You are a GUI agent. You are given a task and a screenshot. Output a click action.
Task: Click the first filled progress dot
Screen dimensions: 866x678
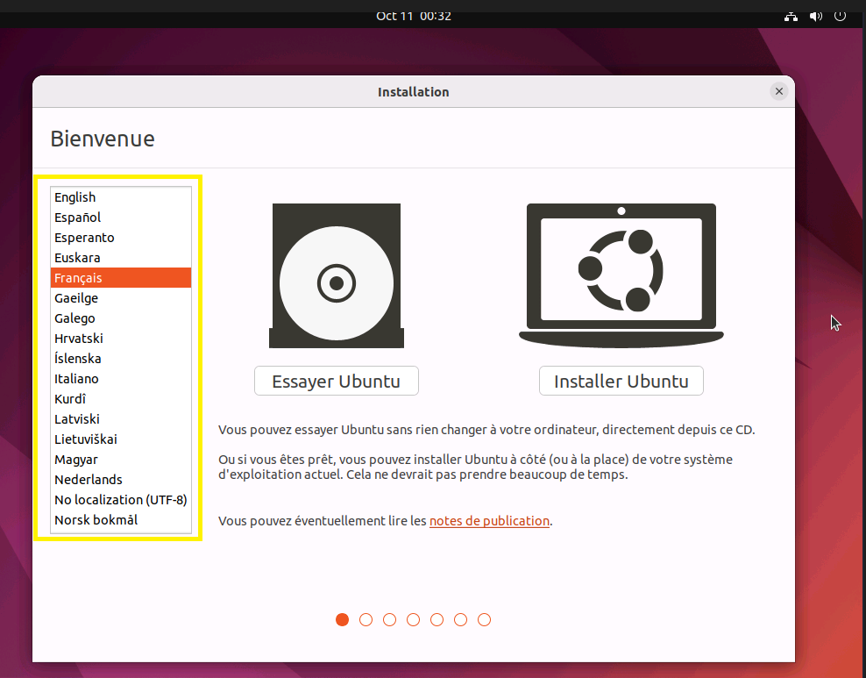pos(343,620)
